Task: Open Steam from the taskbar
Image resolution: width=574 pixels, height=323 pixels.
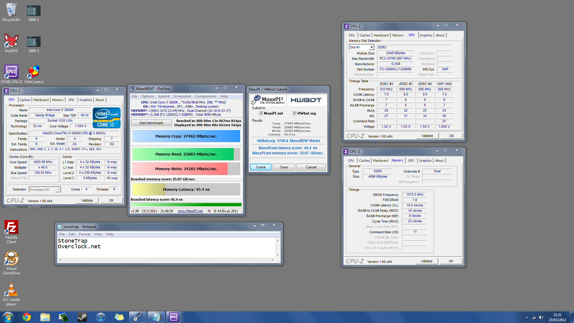Action: point(82,317)
